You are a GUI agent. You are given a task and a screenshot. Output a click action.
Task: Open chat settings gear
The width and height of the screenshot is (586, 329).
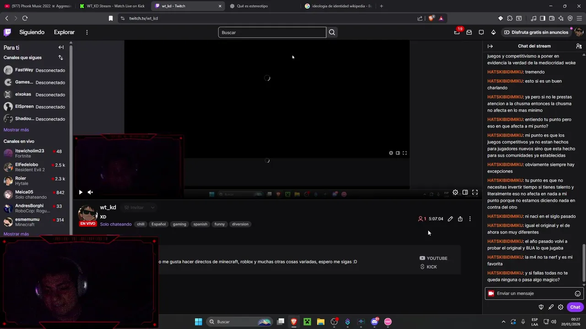(x=560, y=307)
